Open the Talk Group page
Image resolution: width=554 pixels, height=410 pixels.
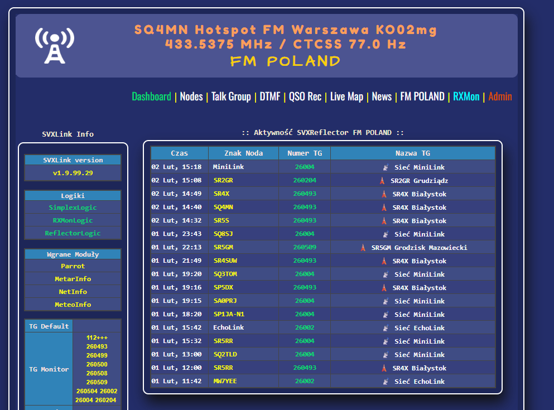tap(231, 97)
